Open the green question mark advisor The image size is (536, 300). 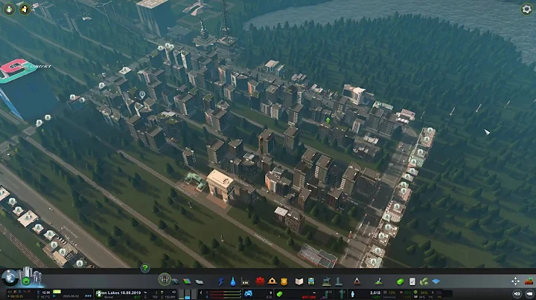pos(145,268)
